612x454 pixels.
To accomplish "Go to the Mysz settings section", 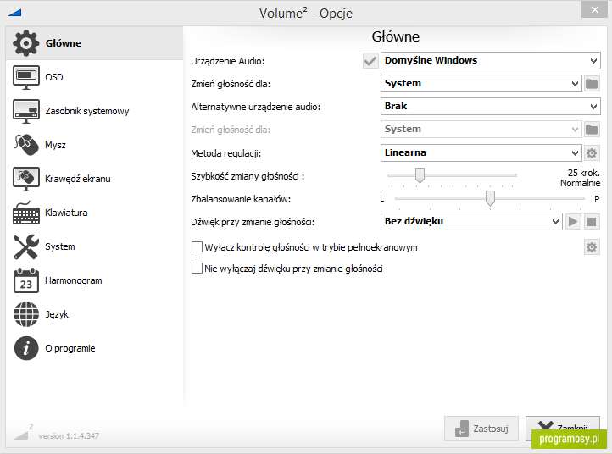I will [94, 145].
